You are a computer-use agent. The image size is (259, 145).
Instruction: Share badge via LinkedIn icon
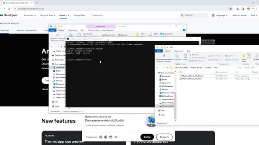(x=110, y=137)
